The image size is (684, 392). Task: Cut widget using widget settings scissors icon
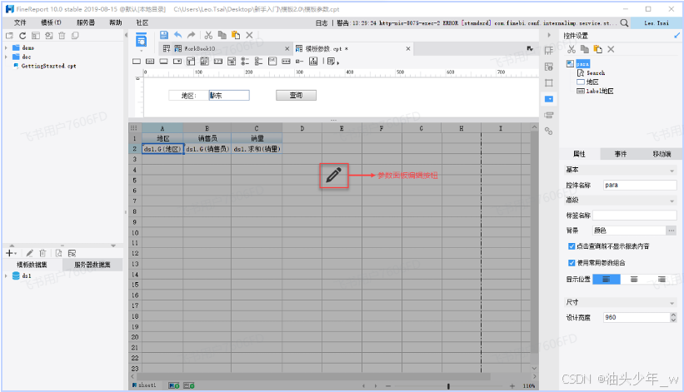571,49
